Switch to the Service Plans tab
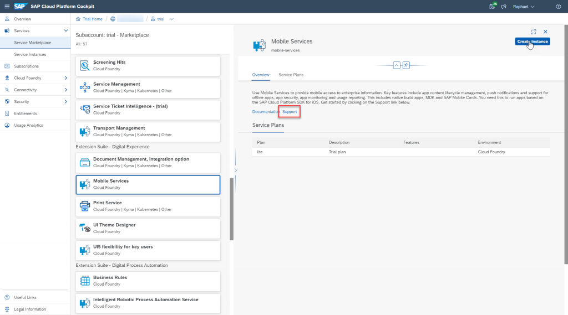The image size is (568, 315). [291, 75]
